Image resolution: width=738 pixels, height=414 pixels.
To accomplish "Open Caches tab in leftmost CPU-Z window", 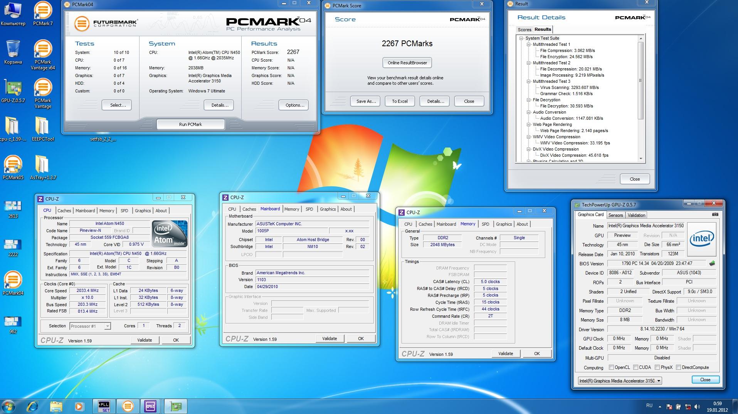I will [x=64, y=211].
